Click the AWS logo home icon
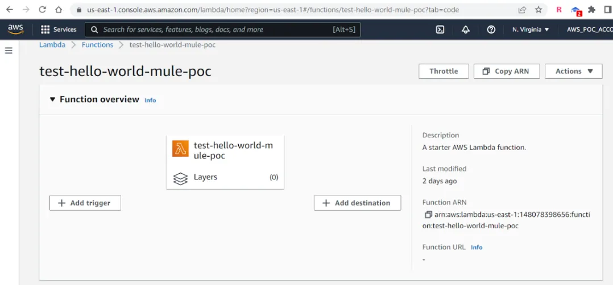The width and height of the screenshot is (613, 285). [15, 30]
